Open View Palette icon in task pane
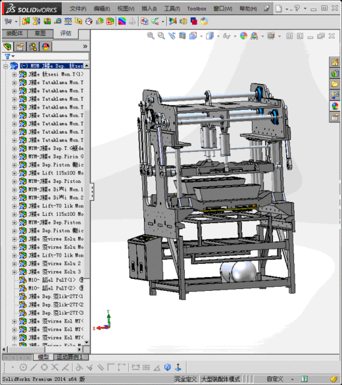Viewport: 342px width, 385px height. coord(335,95)
